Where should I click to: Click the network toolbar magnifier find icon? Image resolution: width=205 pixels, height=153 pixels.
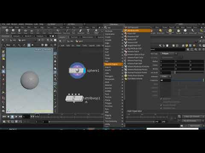coord(200,45)
